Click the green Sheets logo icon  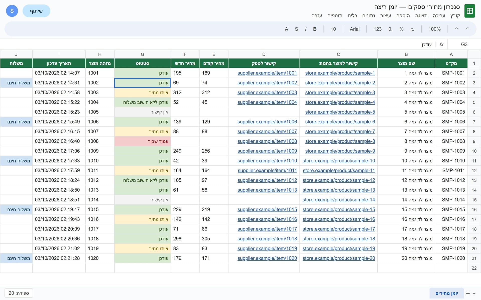(469, 11)
